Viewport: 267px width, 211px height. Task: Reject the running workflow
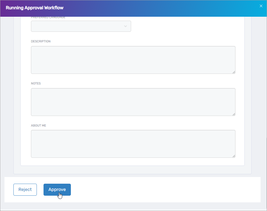(25, 189)
